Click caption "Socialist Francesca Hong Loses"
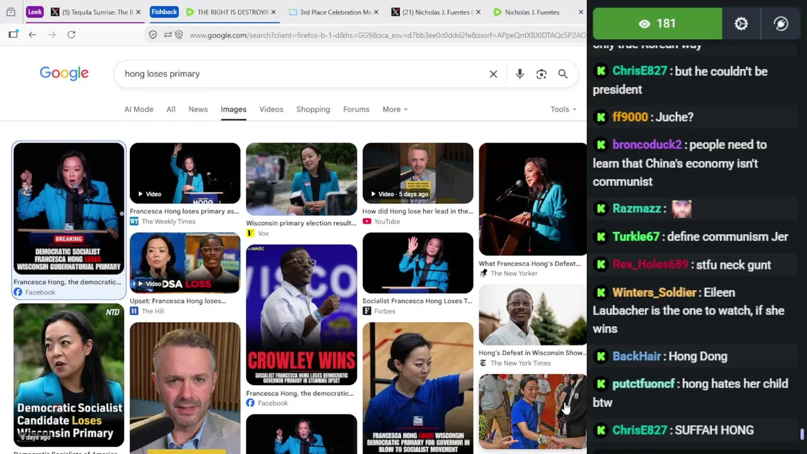The height and width of the screenshot is (454, 807). click(x=417, y=301)
